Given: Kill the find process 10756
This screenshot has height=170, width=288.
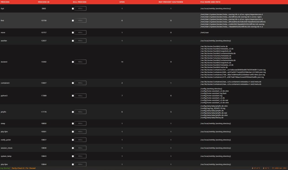Looking at the screenshot, I should click(80, 20).
